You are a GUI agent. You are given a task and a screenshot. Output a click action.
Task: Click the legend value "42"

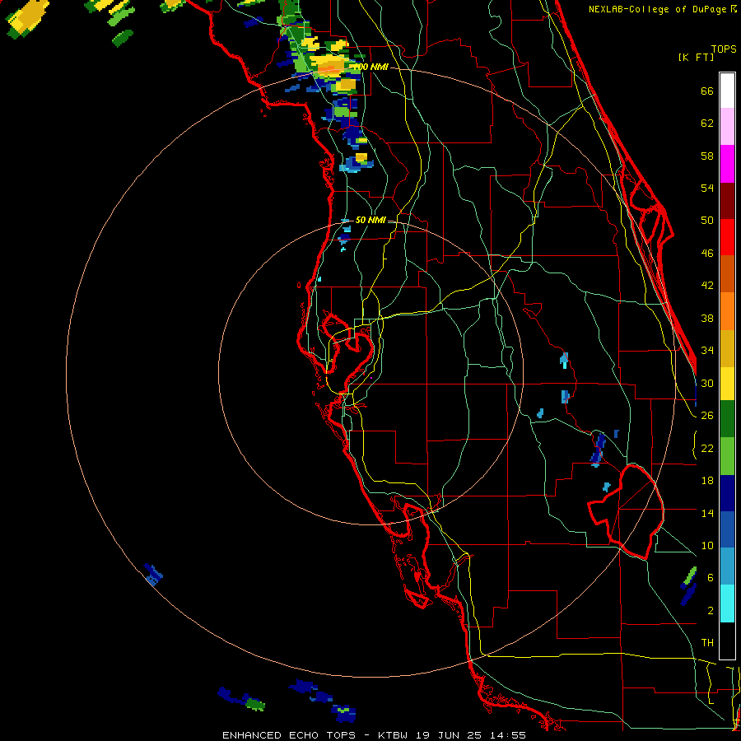coord(707,286)
